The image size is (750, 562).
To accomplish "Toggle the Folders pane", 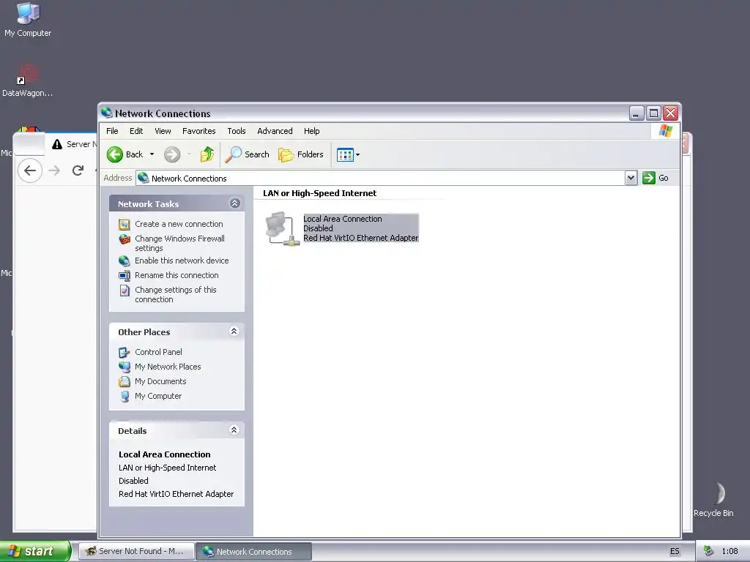I will point(301,154).
